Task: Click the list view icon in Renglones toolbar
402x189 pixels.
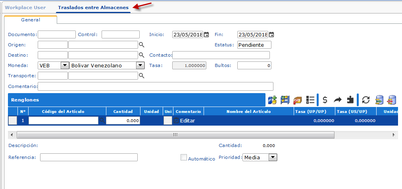Action: (x=310, y=100)
